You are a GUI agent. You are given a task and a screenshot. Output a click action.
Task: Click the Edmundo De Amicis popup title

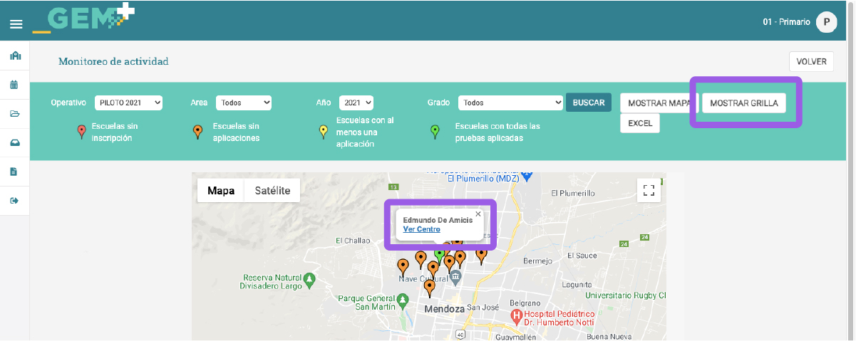[x=438, y=220]
